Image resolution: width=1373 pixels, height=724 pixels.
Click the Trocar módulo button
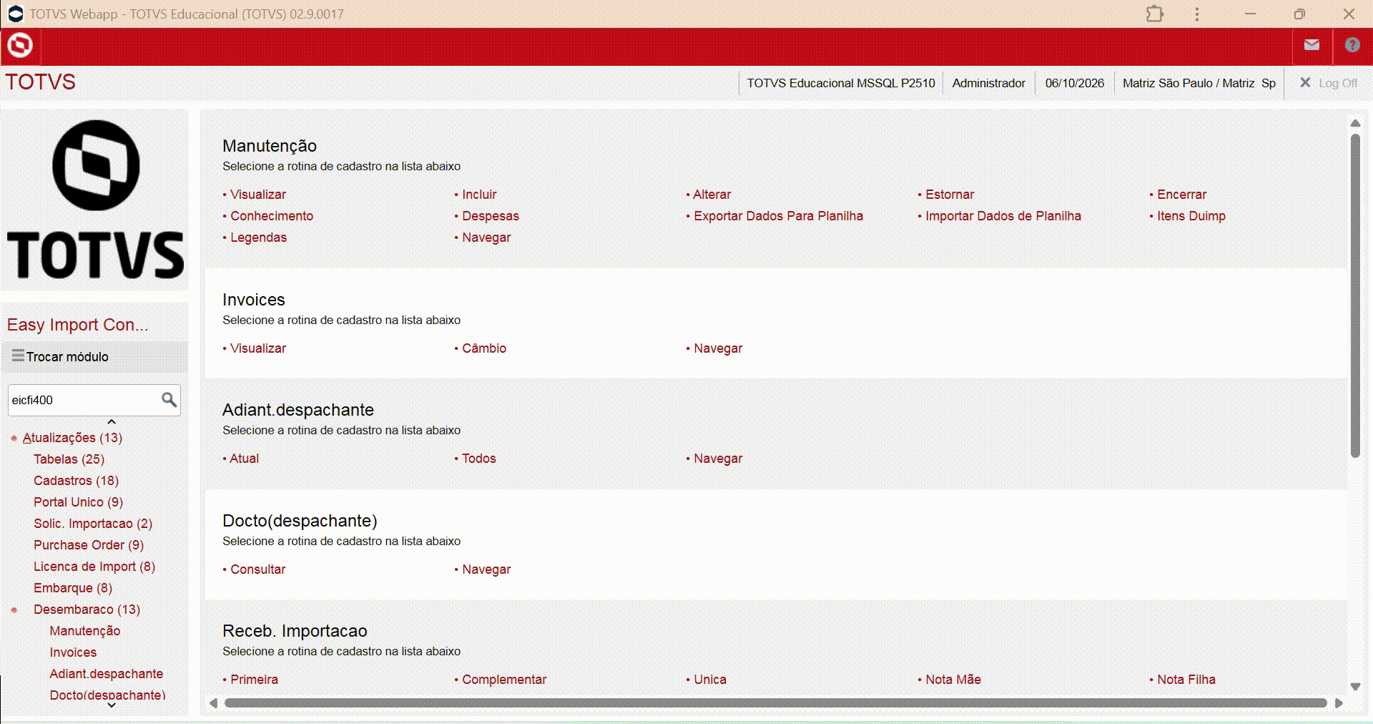point(94,356)
